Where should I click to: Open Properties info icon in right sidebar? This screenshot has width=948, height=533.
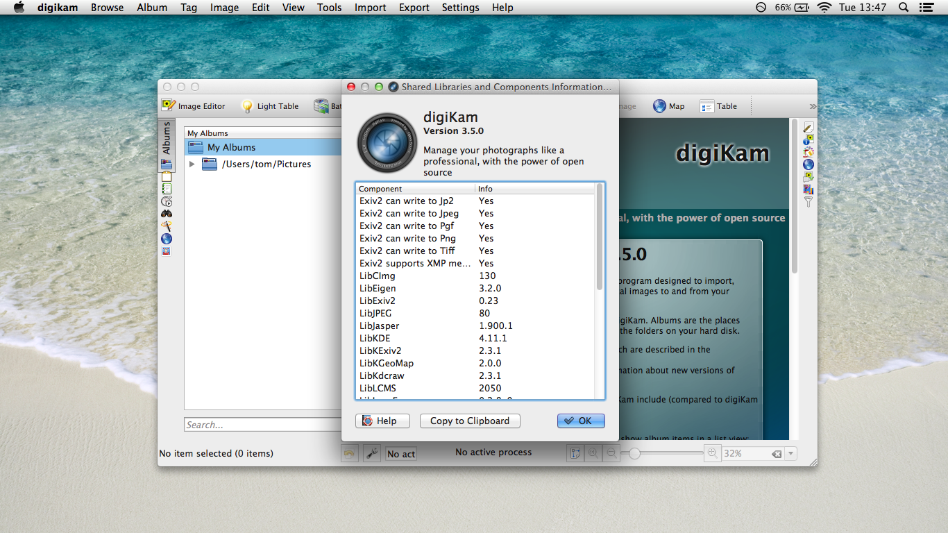(809, 139)
